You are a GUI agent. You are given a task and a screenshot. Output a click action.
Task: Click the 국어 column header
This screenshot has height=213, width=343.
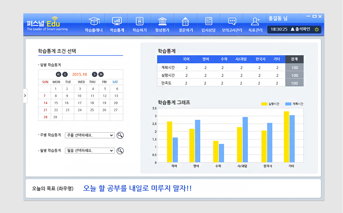[186, 59]
